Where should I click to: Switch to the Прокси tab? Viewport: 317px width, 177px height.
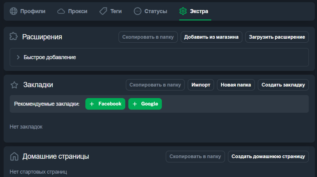click(72, 11)
